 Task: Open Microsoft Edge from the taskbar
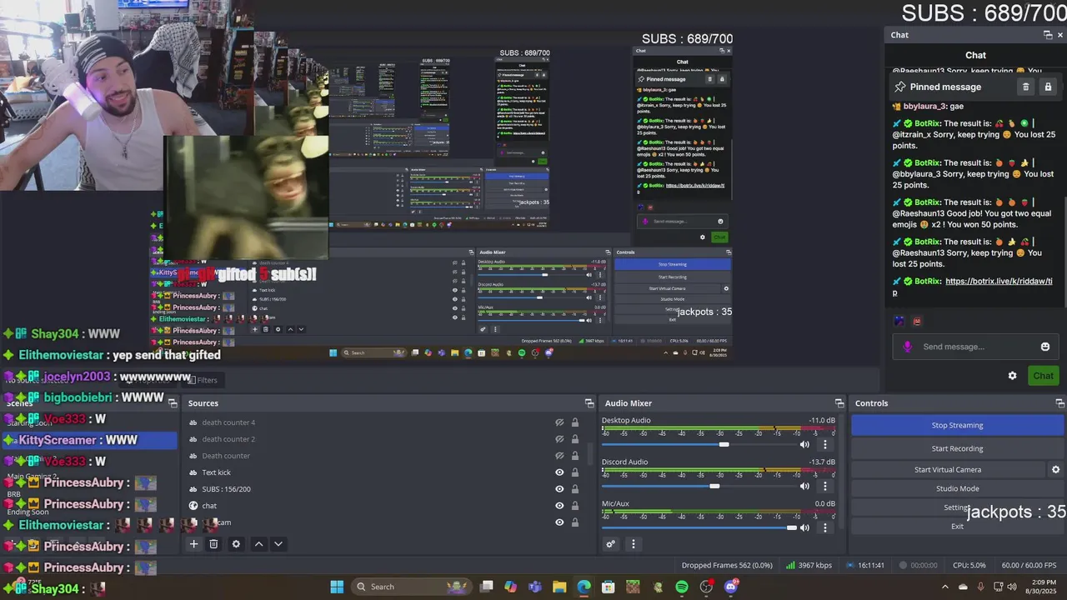click(x=584, y=587)
